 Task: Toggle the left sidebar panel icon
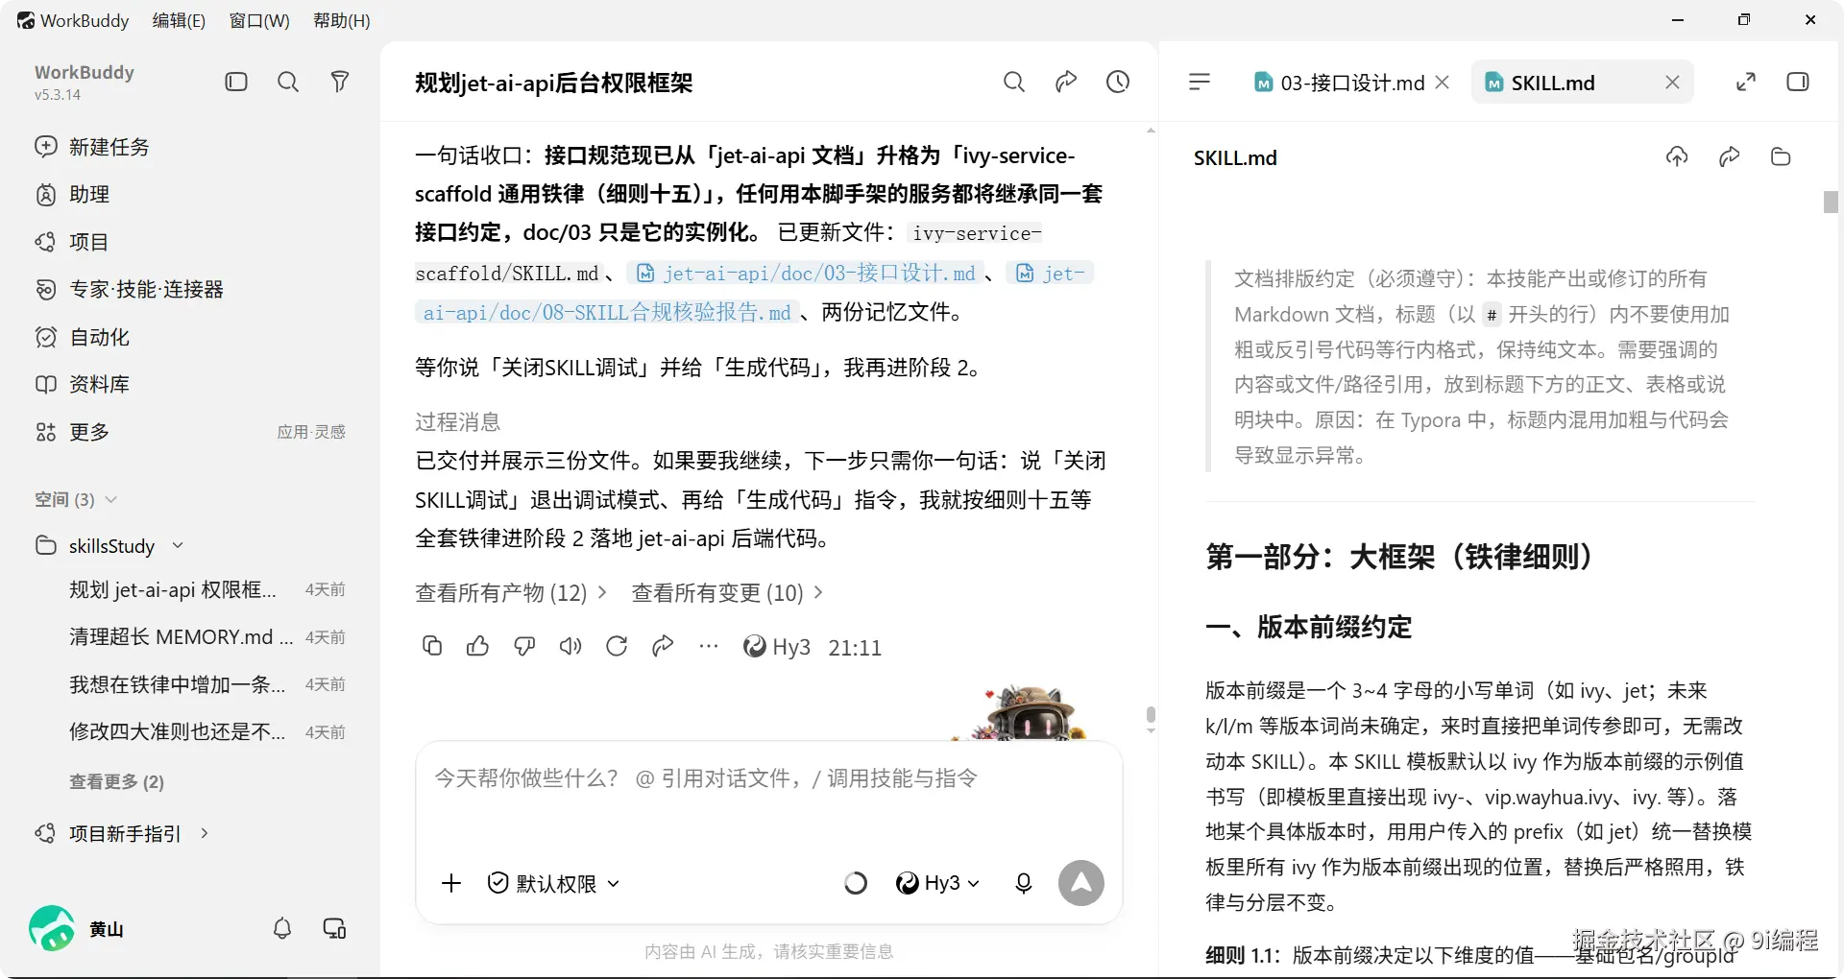pyautogui.click(x=236, y=82)
